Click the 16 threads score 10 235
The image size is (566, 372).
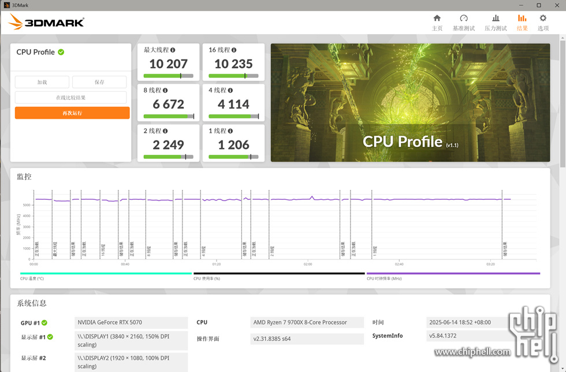coord(233,64)
